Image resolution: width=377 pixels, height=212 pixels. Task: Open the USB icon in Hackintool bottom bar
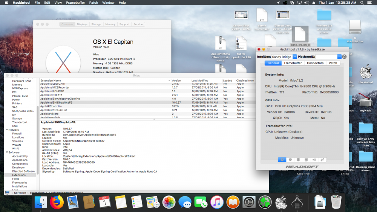point(322,160)
